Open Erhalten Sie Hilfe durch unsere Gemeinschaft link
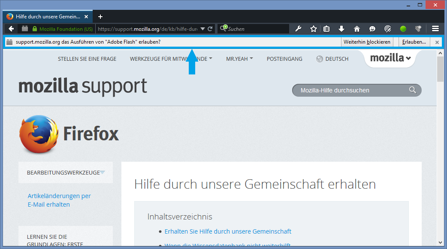The image size is (447, 249). [x=228, y=231]
